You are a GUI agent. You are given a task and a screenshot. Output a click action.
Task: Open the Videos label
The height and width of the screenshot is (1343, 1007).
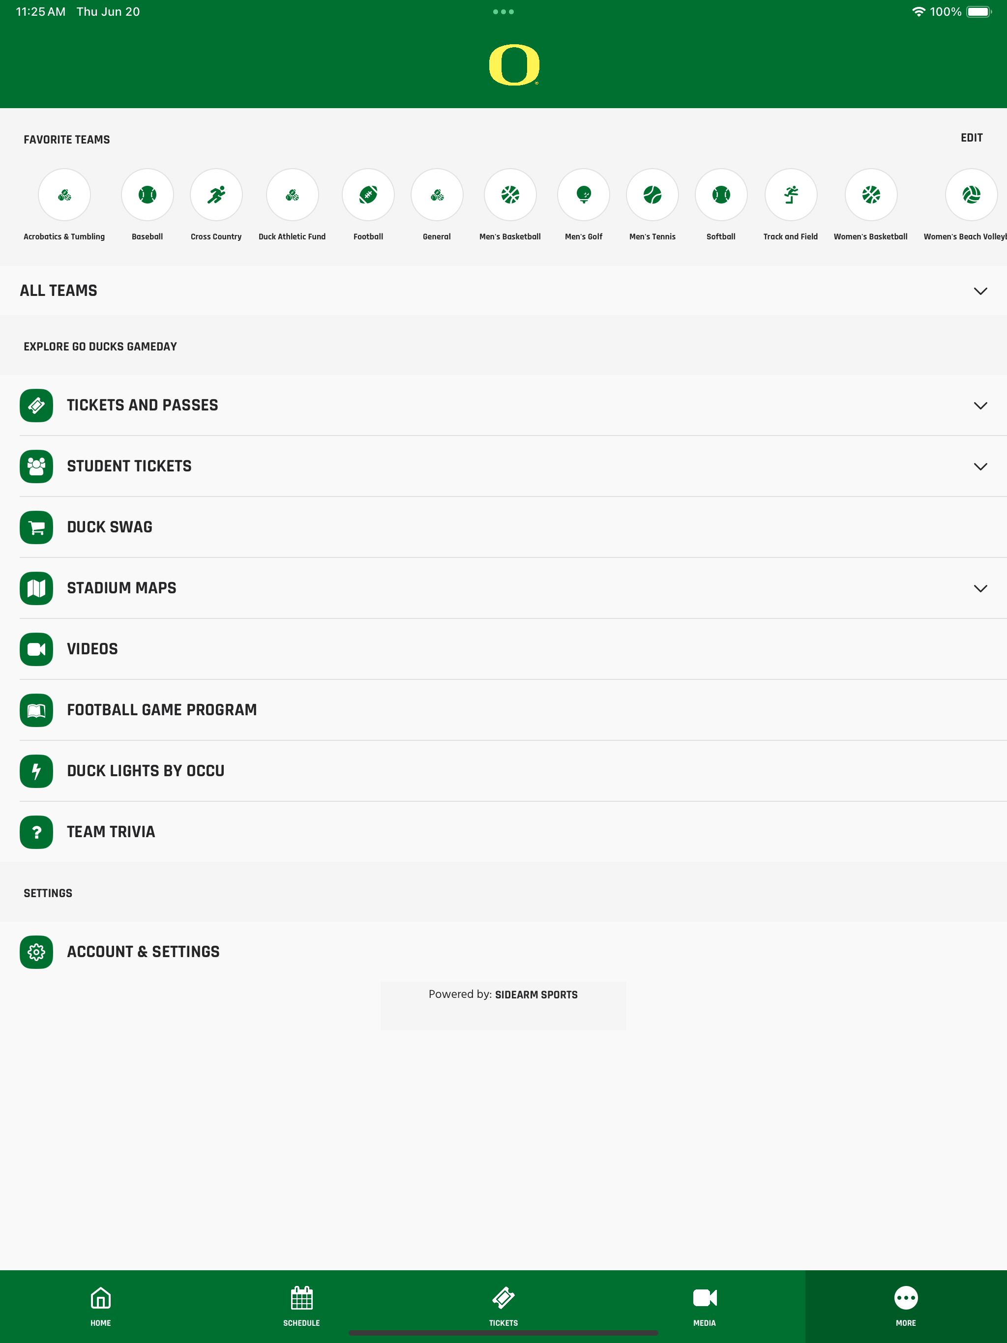point(92,649)
